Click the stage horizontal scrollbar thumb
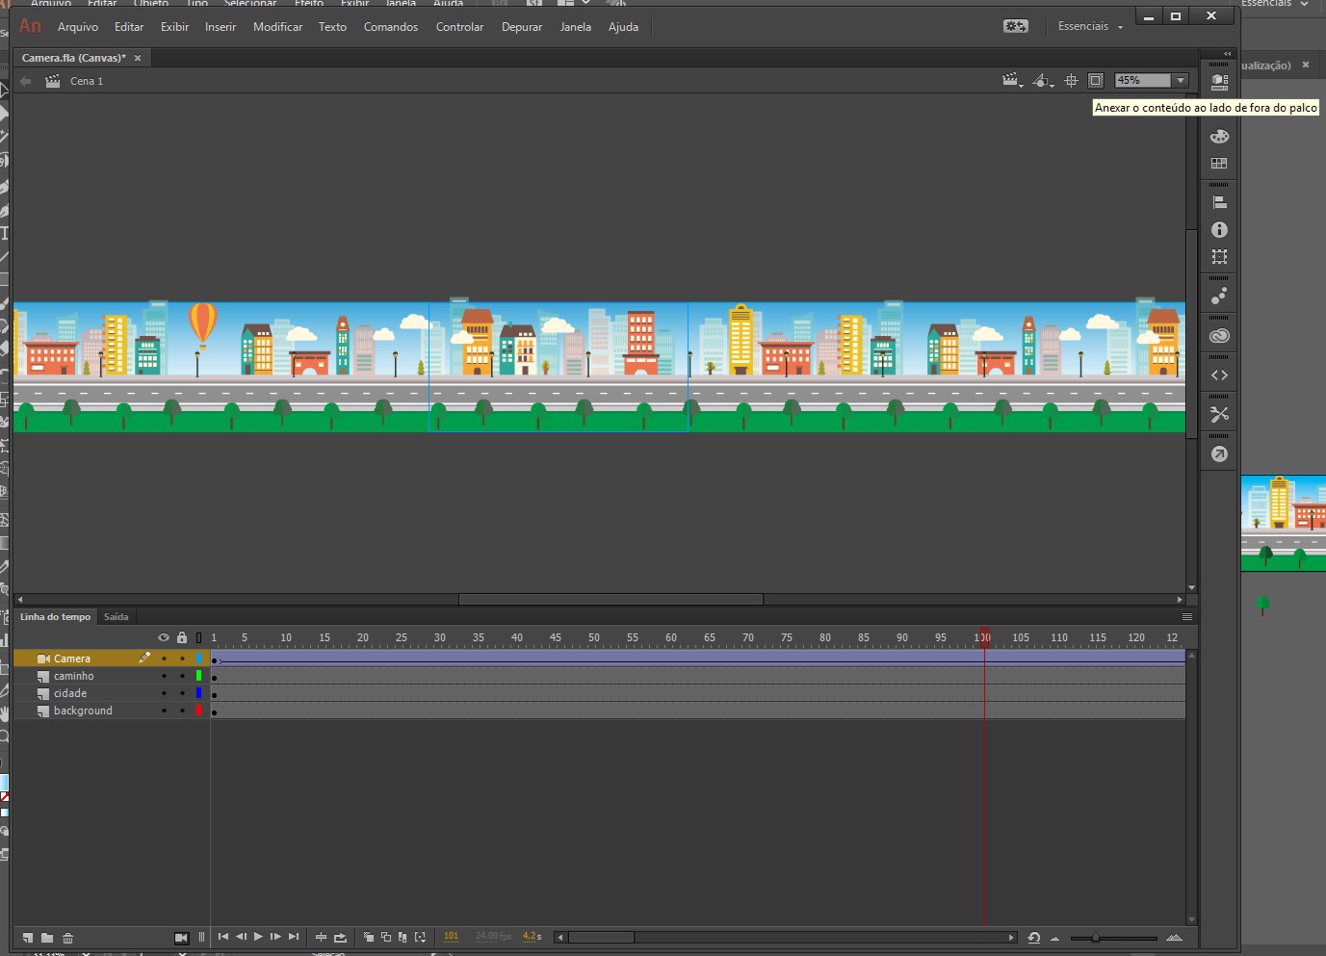Viewport: 1326px width, 956px height. click(611, 599)
